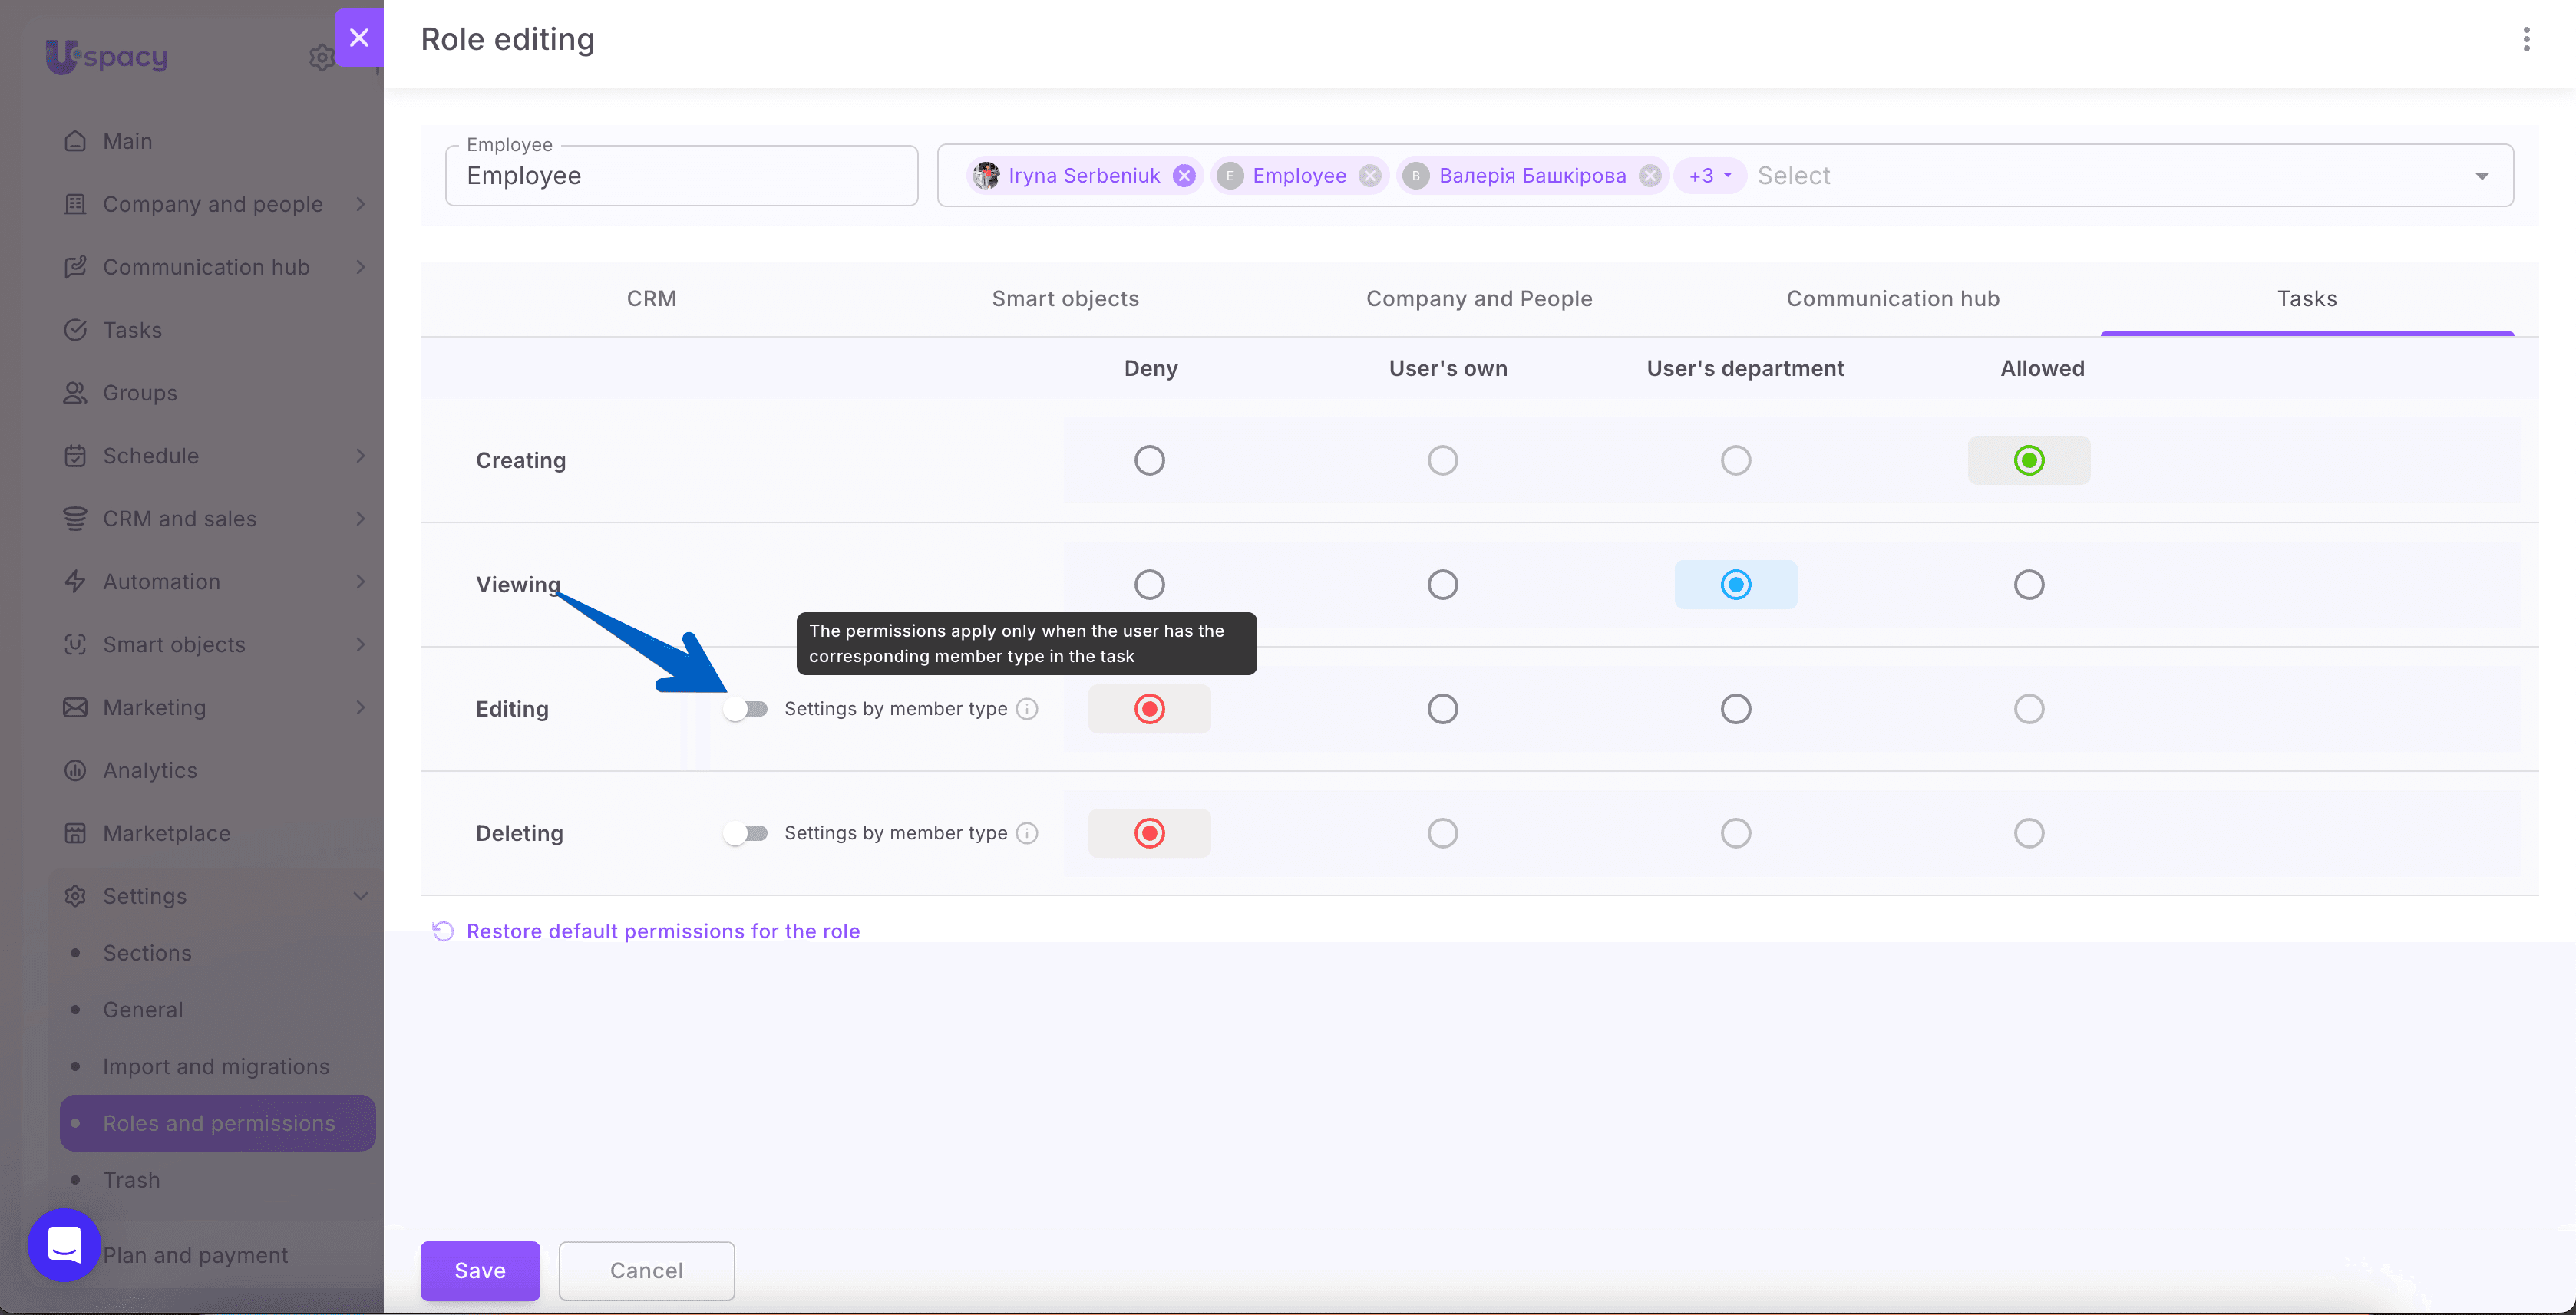Click the Employee role name field

[x=682, y=176]
